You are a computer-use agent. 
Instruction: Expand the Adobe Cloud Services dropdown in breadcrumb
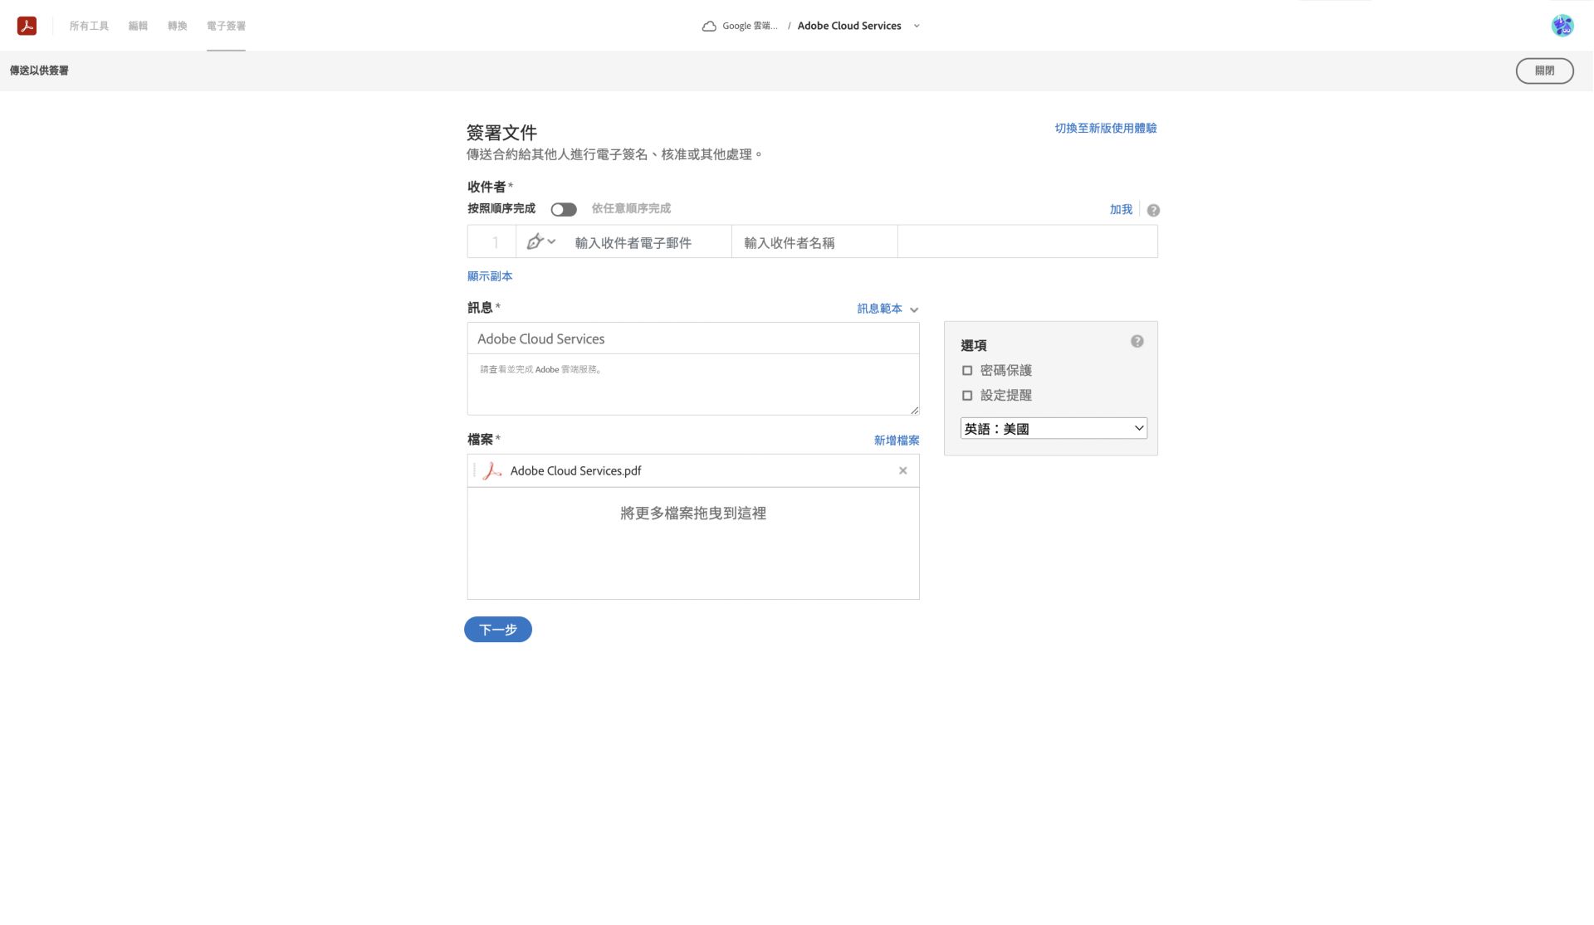pos(917,26)
